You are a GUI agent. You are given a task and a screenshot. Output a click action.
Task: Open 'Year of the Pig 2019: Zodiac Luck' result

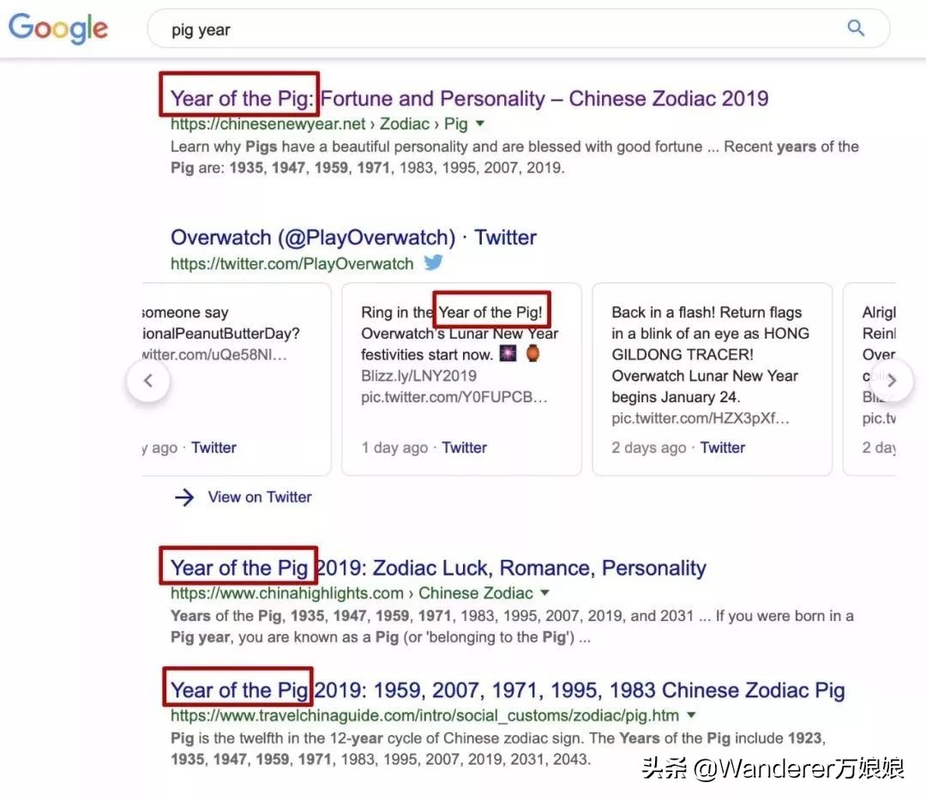[438, 568]
